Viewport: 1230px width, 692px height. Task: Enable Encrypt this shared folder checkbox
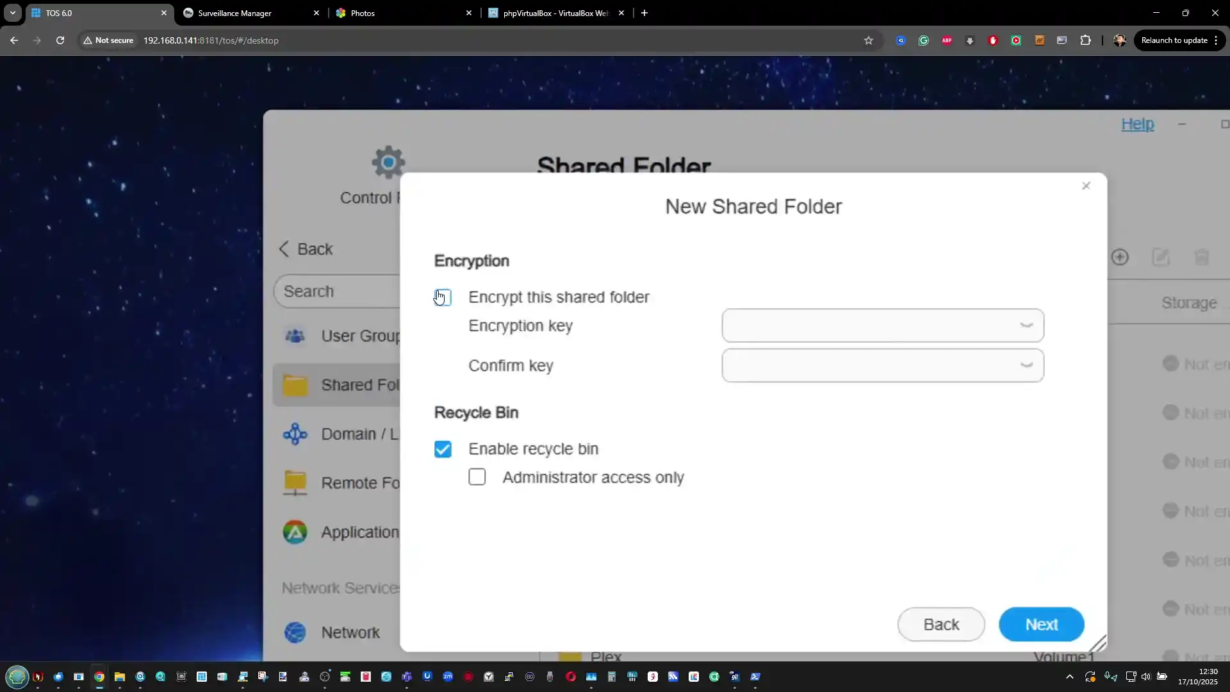443,297
